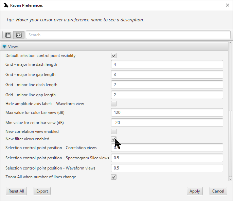Uncheck New filter views enabled

[x=114, y=139]
